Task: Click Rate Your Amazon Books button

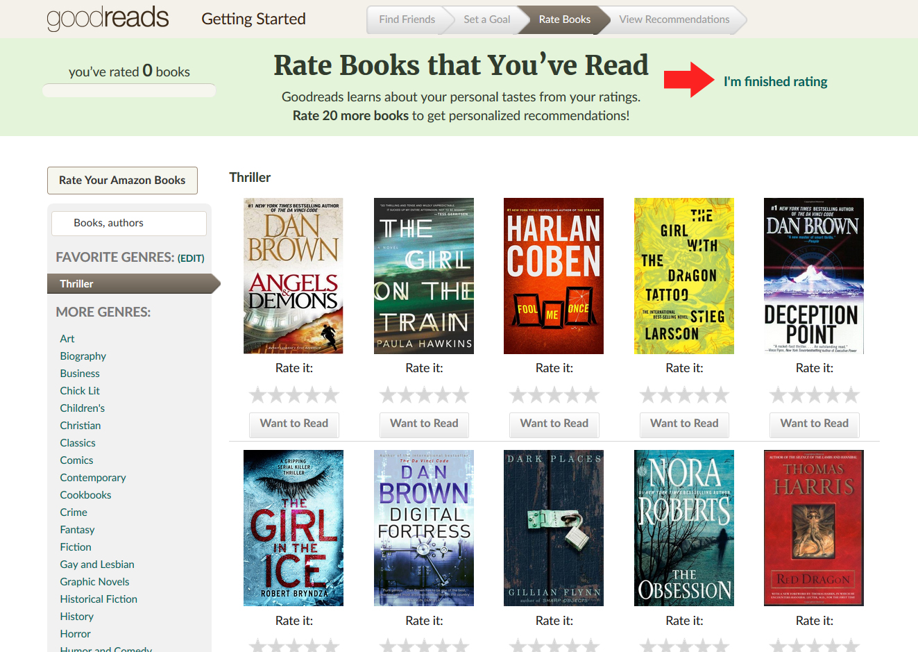Action: 122,181
